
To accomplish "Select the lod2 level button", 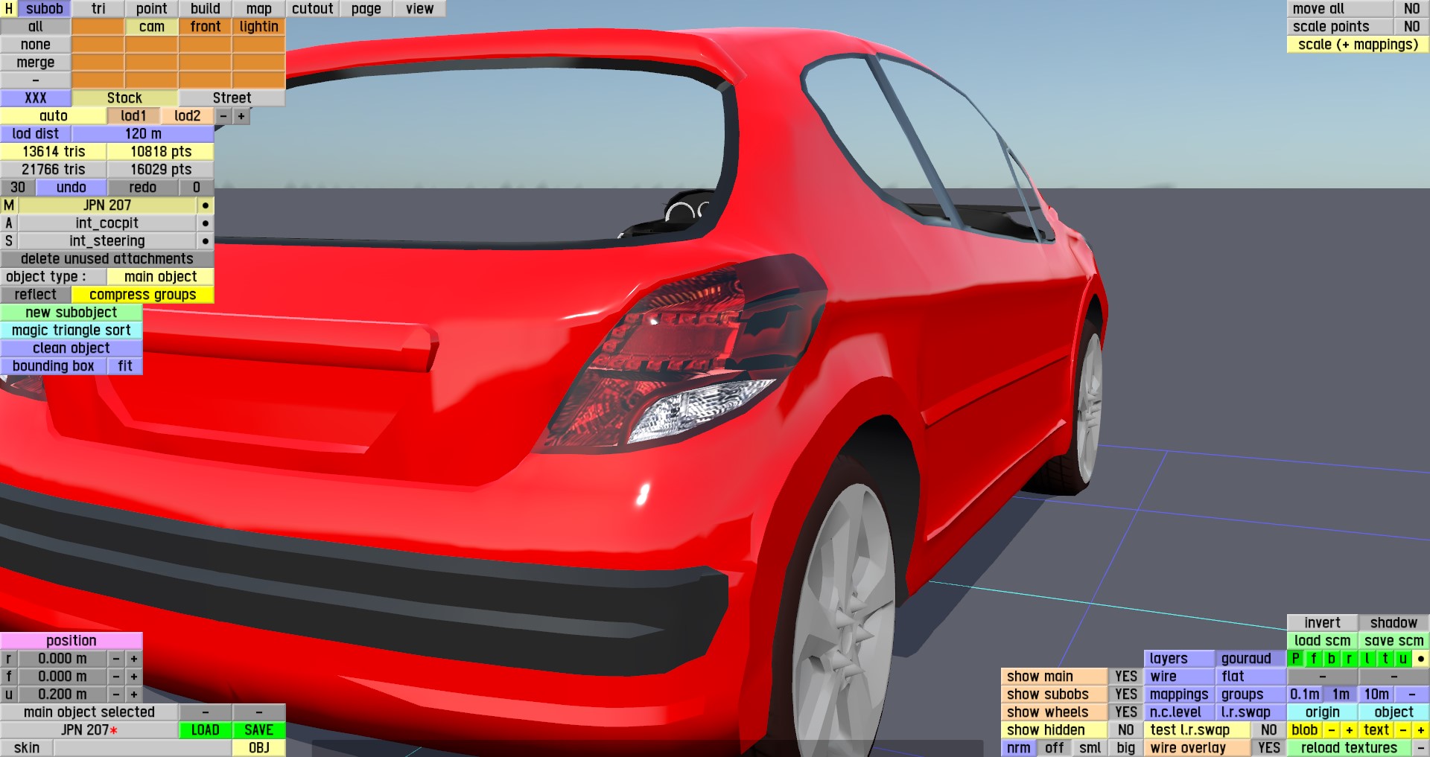I will [x=188, y=116].
